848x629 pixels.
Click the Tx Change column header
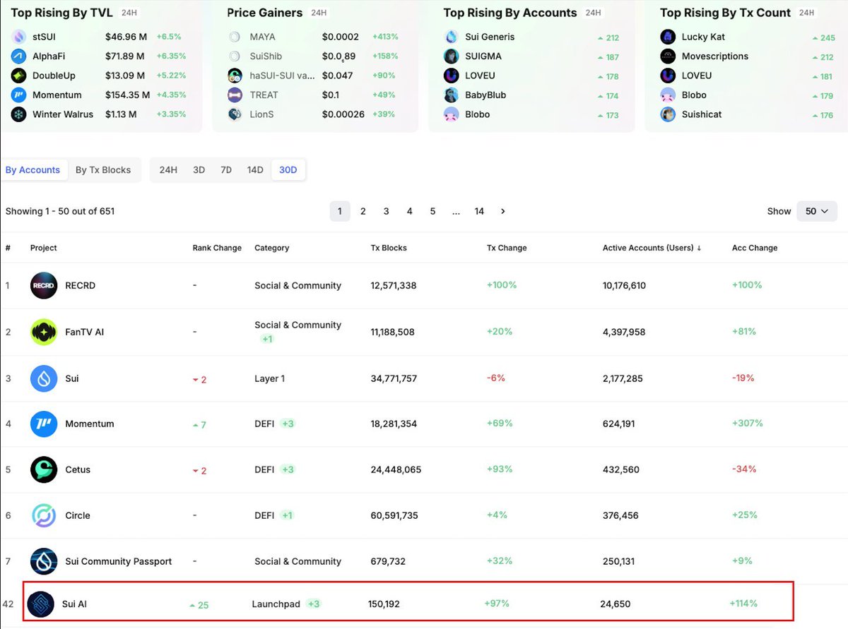(x=507, y=248)
